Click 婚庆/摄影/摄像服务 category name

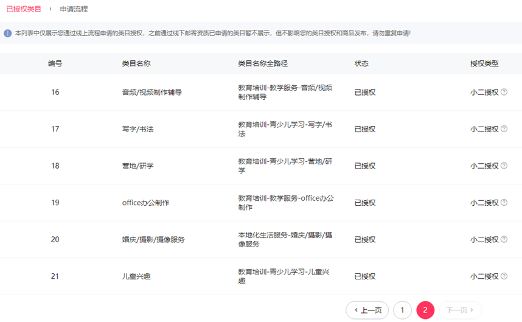coord(153,239)
